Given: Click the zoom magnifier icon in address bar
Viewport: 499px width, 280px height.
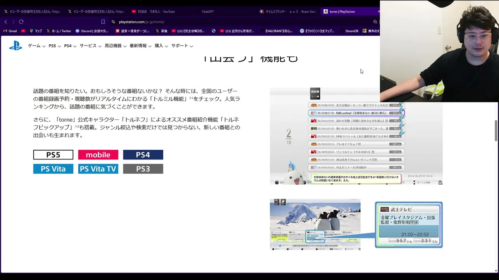Looking at the screenshot, I should (375, 22).
